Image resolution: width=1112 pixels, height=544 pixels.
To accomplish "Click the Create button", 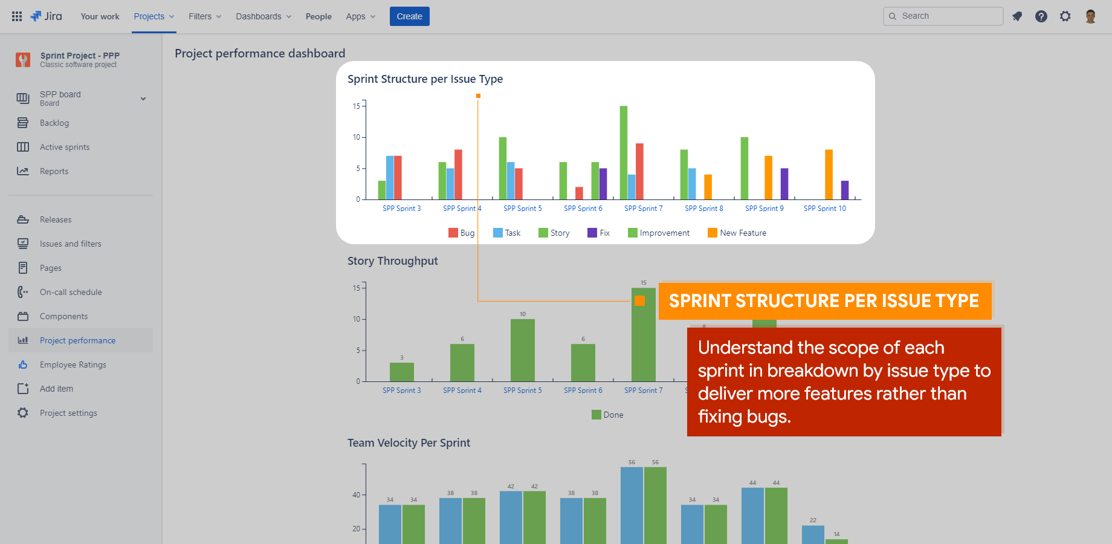I will click(410, 16).
